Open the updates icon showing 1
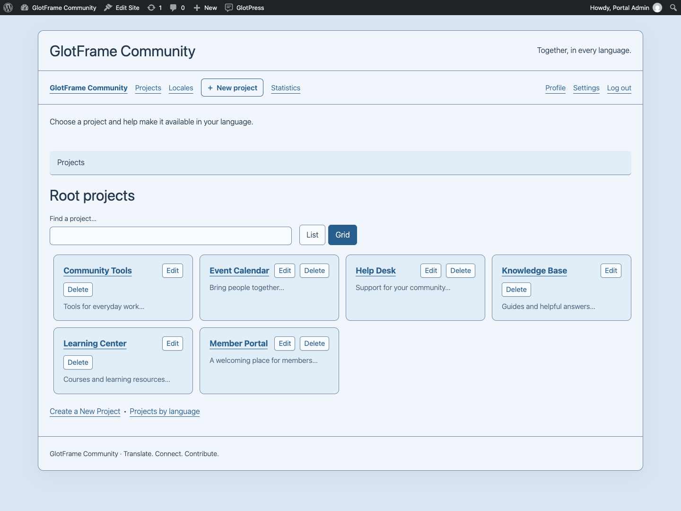 pyautogui.click(x=151, y=8)
